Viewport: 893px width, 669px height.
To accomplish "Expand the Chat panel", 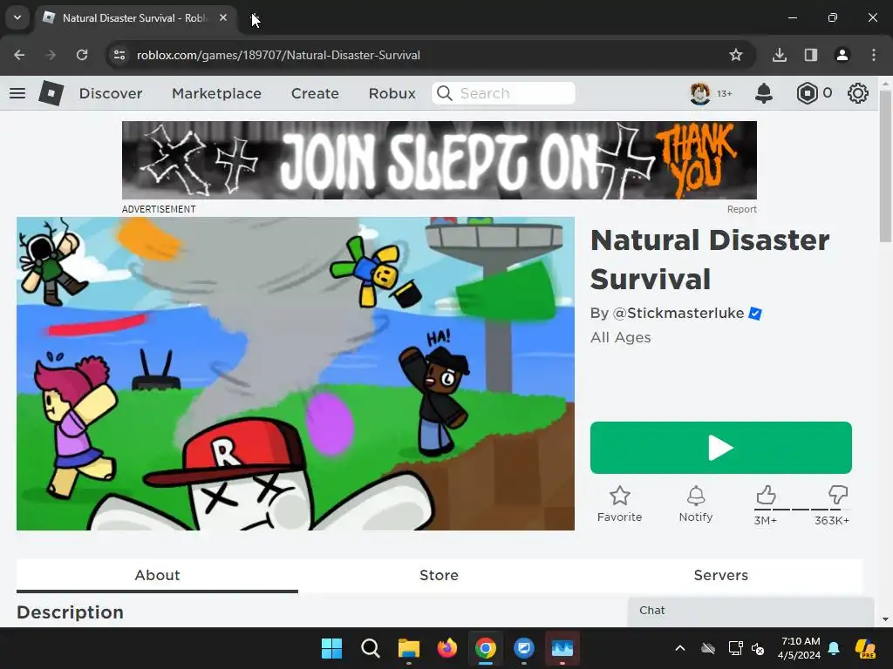I will (751, 611).
